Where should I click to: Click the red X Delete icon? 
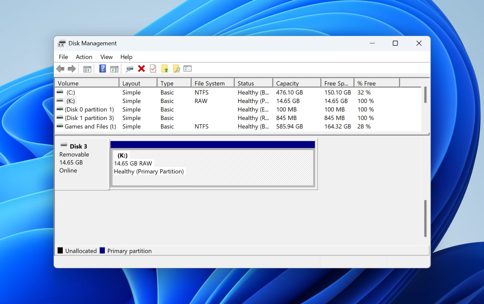[x=142, y=69]
